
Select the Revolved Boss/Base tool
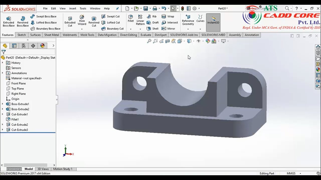(x=23, y=21)
